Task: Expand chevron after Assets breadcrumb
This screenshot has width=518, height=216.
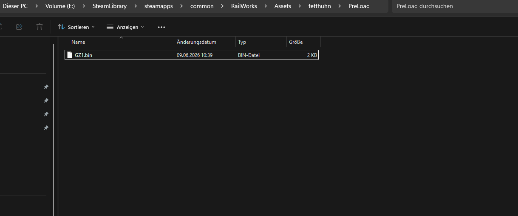Action: point(300,6)
